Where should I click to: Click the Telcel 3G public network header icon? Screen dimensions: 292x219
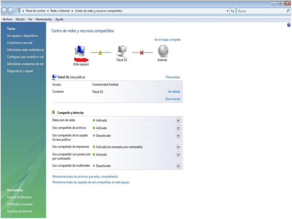coord(54,77)
